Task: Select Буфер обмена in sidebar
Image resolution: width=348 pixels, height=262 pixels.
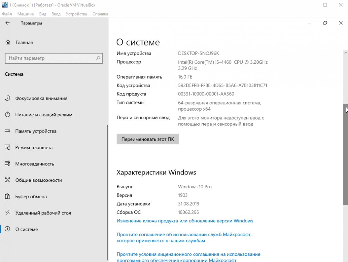Action: coord(31,197)
